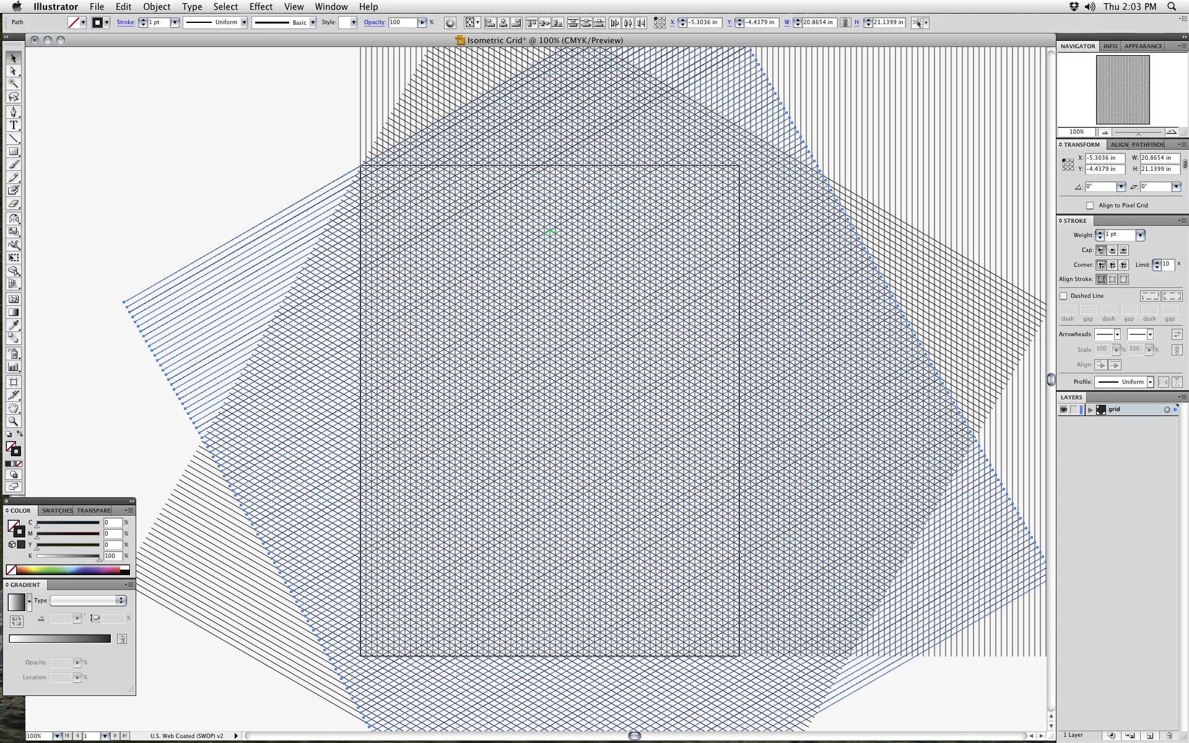Hide the grid layer visibility eye
Screen dimensions: 1189x743
pyautogui.click(x=1063, y=409)
